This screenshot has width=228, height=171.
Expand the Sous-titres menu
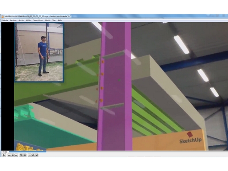click(38, 20)
